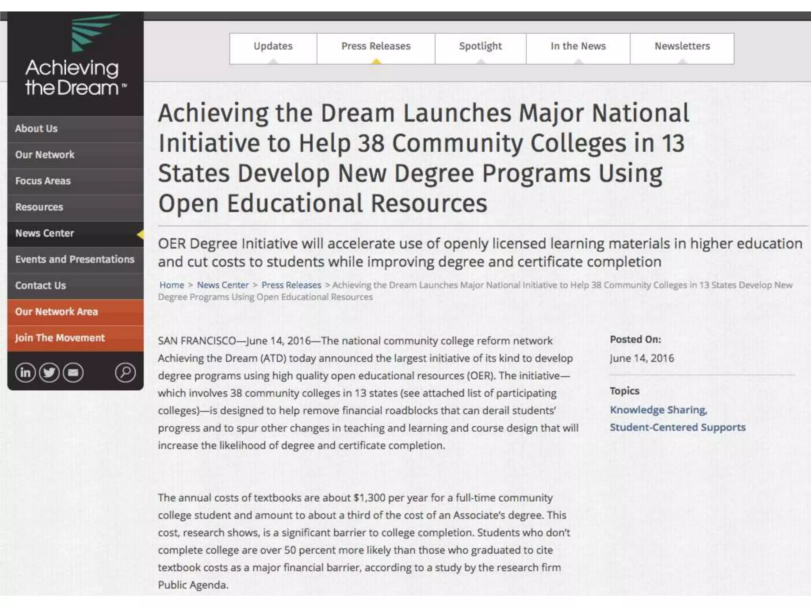Click the News Center breadcrumb link
The width and height of the screenshot is (811, 608).
[223, 285]
